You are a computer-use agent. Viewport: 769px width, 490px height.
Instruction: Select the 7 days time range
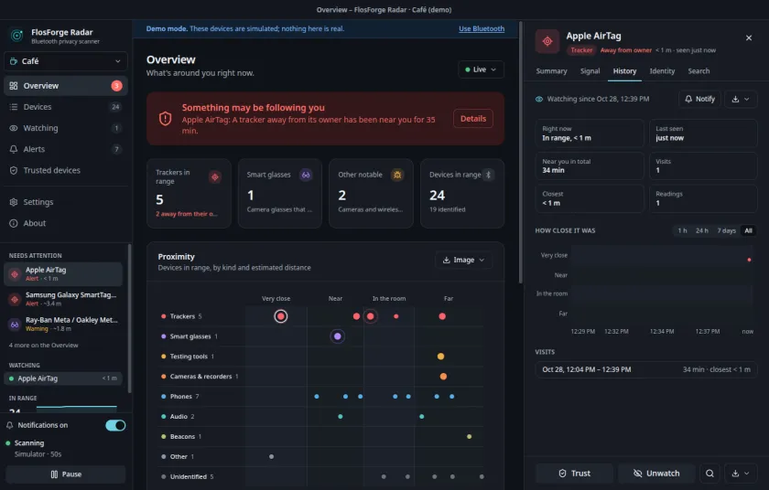tap(726, 230)
